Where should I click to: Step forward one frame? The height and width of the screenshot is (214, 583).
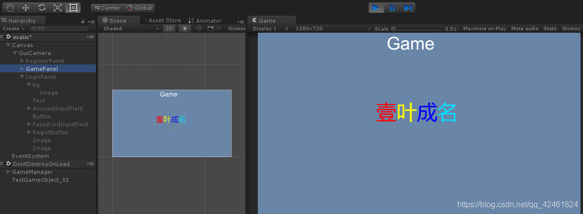click(x=407, y=7)
